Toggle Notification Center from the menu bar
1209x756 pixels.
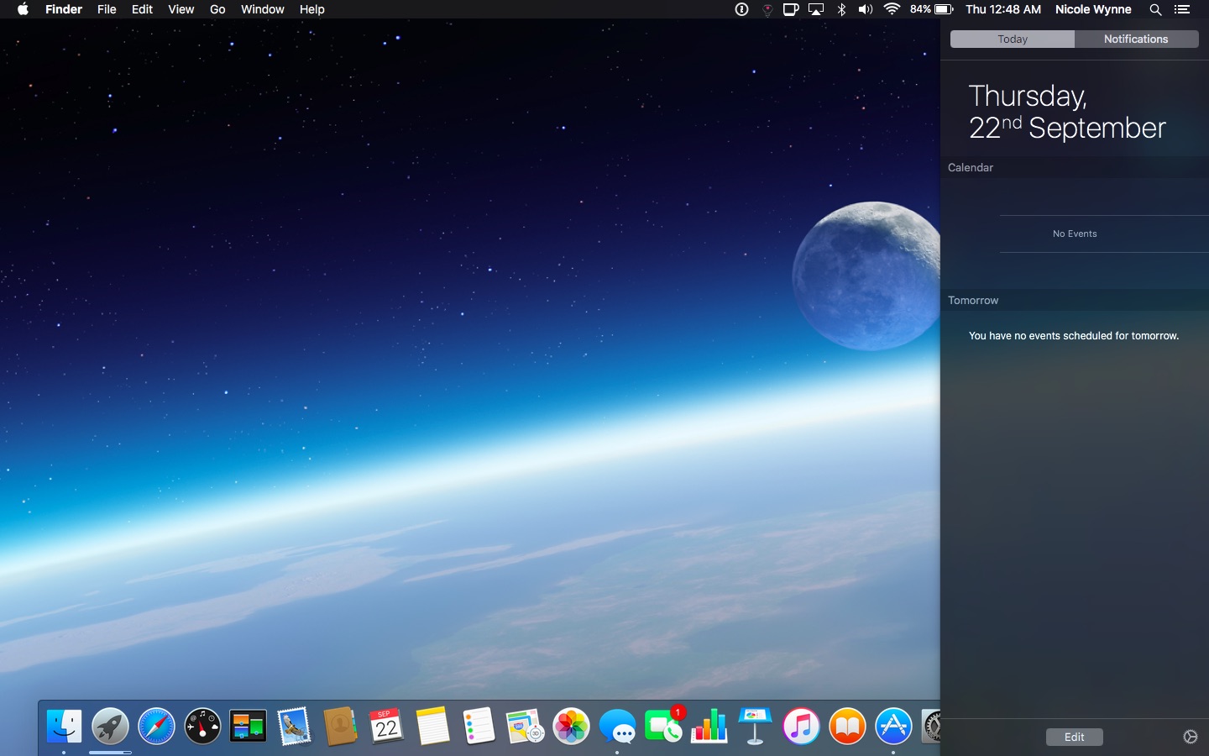click(x=1182, y=9)
